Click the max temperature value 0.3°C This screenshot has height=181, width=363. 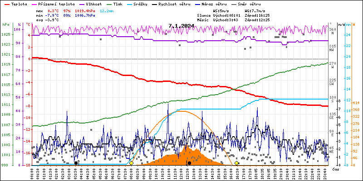coord(54,10)
